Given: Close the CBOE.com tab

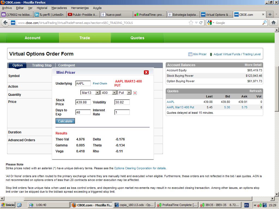Looking at the screenshot, I should 263,15.
